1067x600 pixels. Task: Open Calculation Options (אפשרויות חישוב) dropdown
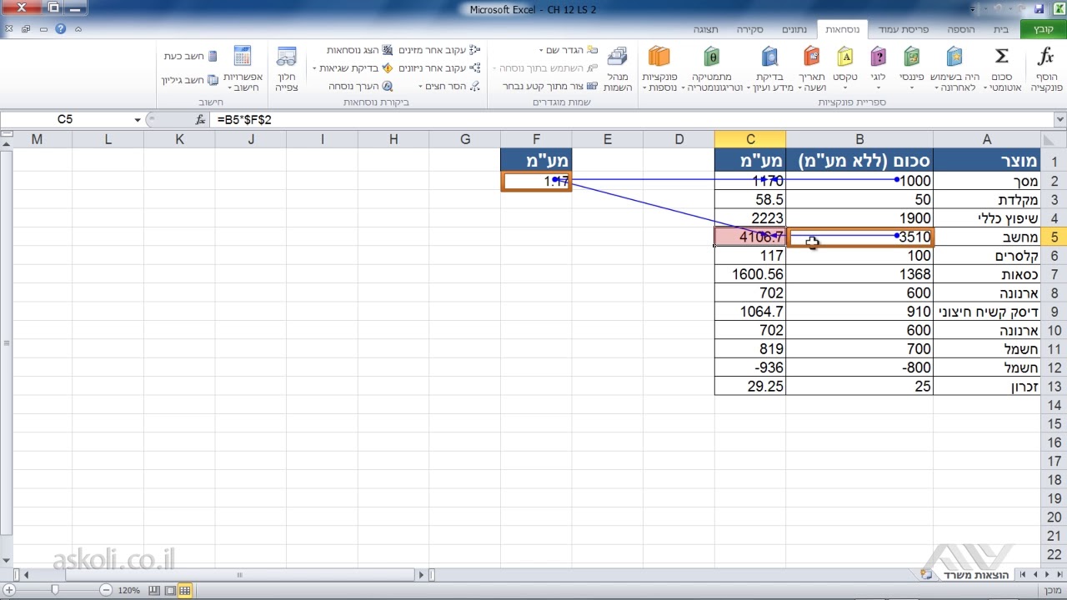click(x=243, y=68)
